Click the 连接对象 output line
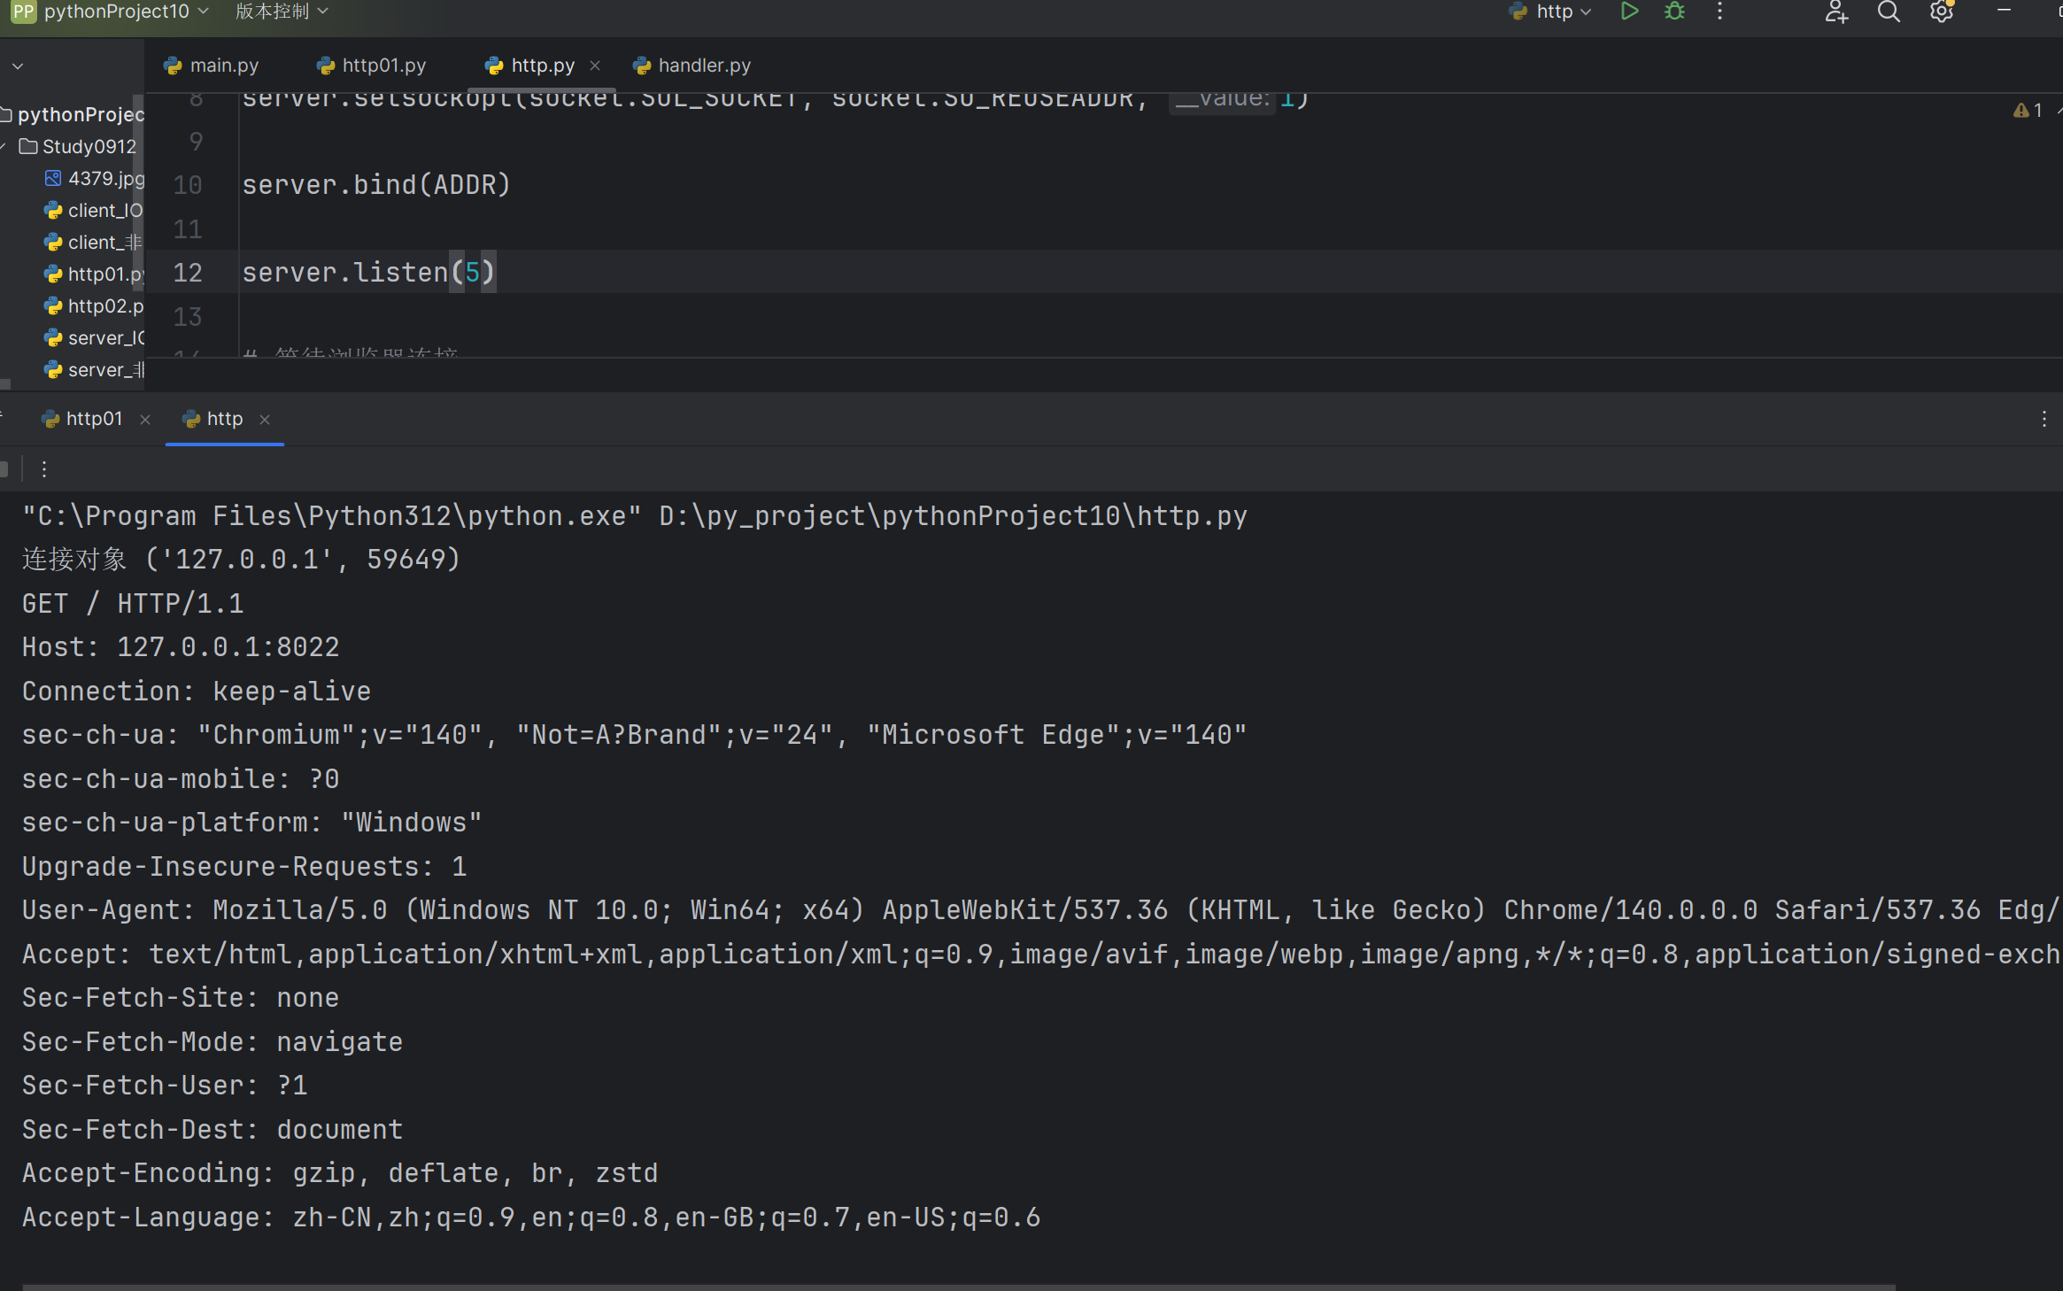The image size is (2063, 1291). 241,560
